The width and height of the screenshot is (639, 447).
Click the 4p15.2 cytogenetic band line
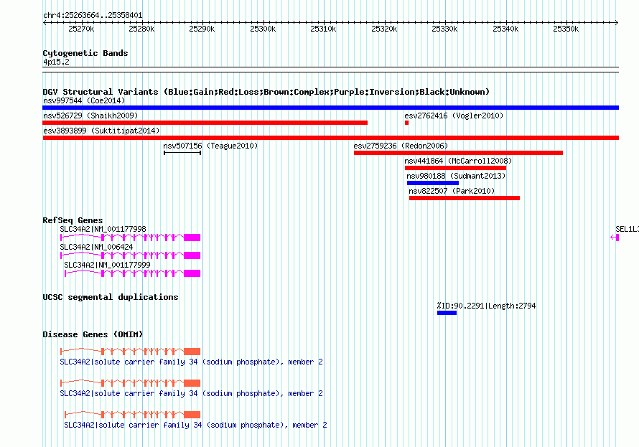click(330, 70)
